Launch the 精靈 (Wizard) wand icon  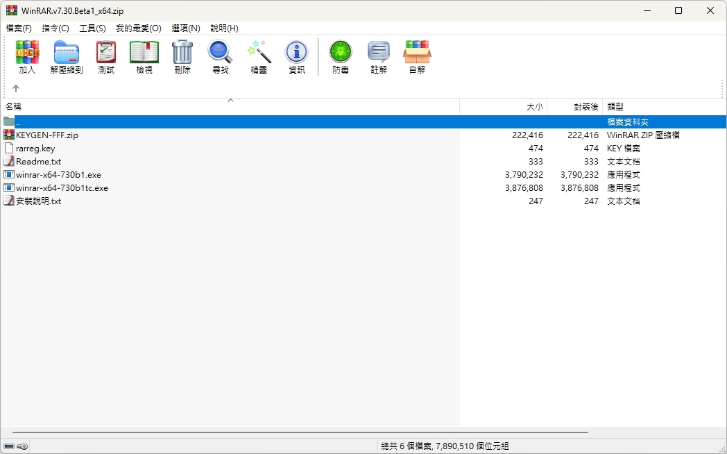point(259,57)
